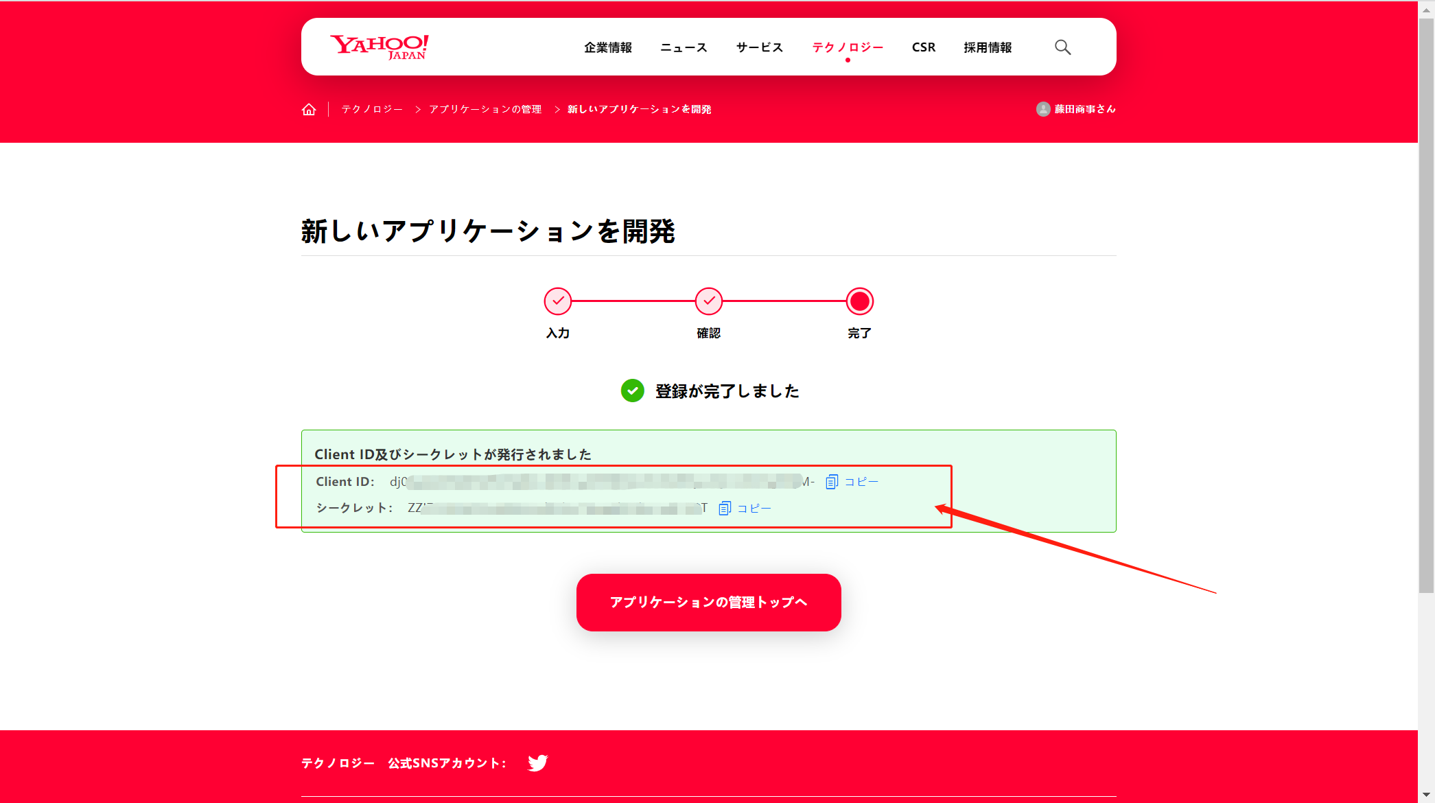Open the サービス menu item
This screenshot has height=803, width=1435.
(x=759, y=47)
